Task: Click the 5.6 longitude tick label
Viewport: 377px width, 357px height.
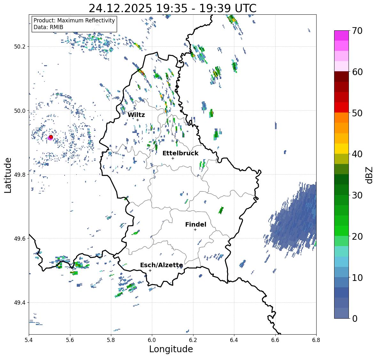Action: coord(70,340)
